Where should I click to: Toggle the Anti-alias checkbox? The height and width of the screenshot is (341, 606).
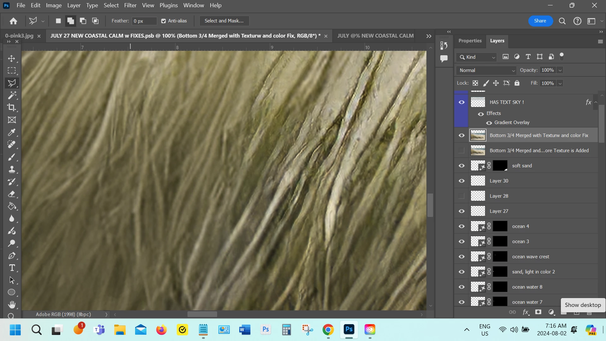(163, 21)
